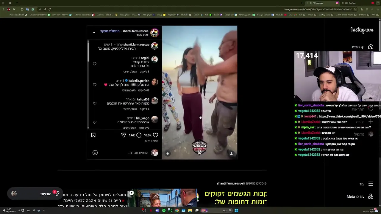Open the TradingView bookmark
Screen dimensions: 381x214
(129, 15)
